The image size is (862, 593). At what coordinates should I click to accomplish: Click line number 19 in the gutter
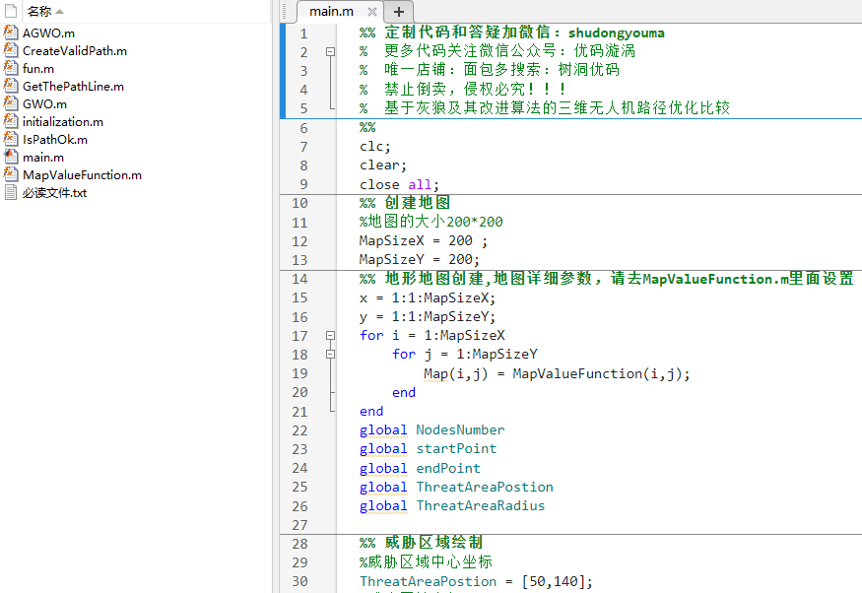pos(299,373)
